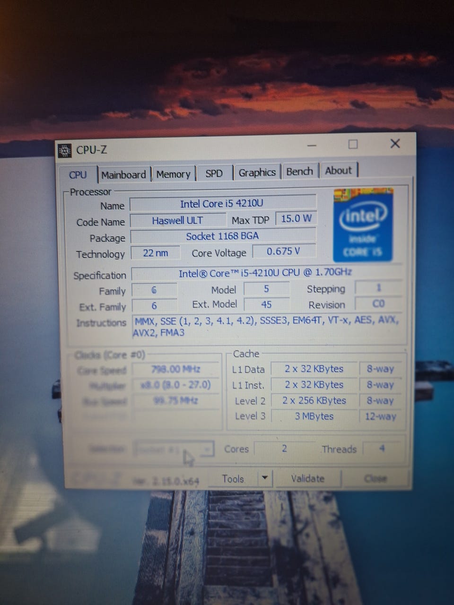Click the L1 Inst. value 2 x 32 KBytes
The width and height of the screenshot is (454, 605).
pos(314,385)
